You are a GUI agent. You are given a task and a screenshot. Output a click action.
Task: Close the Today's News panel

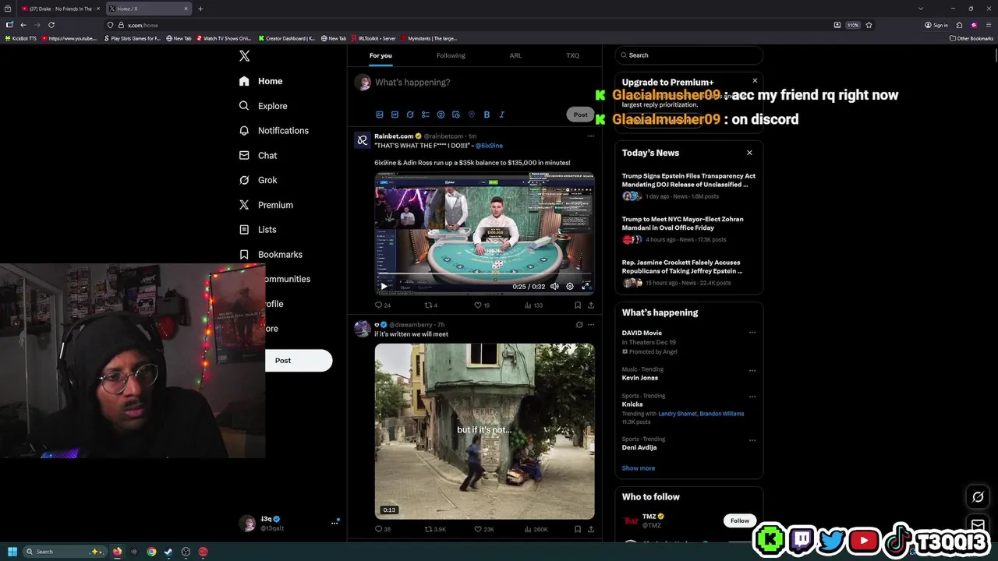click(749, 153)
